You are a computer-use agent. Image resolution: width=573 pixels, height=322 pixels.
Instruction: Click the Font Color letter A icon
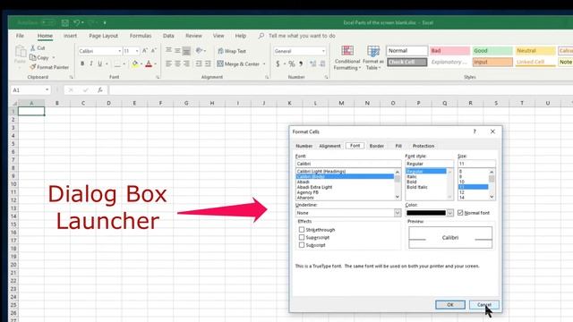[149, 64]
